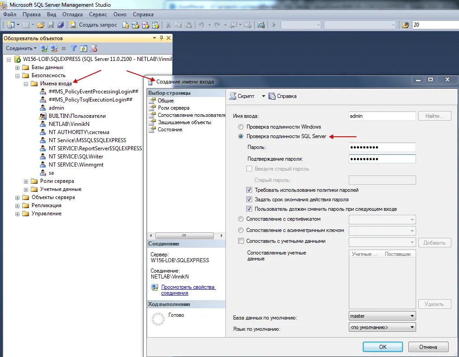This screenshot has height=357, width=459.
Task: Expand the Роли сервера tree node
Action: (x=26, y=181)
